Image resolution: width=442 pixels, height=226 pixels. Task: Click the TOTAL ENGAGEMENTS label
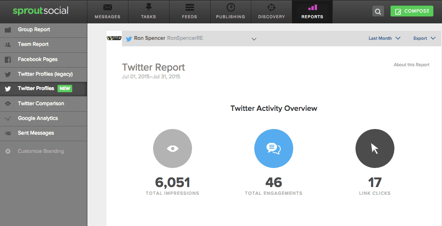[274, 193]
